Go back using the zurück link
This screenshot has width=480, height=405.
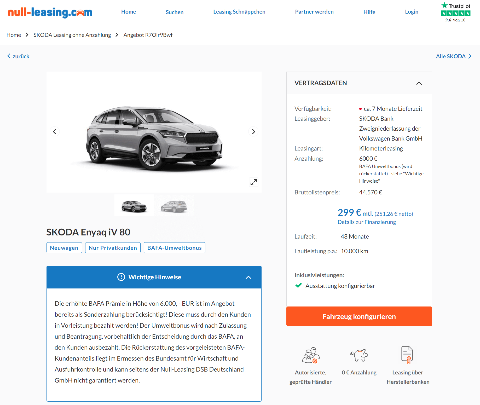coord(18,56)
